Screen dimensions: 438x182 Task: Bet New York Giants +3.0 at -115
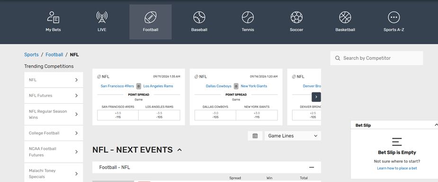(x=257, y=115)
